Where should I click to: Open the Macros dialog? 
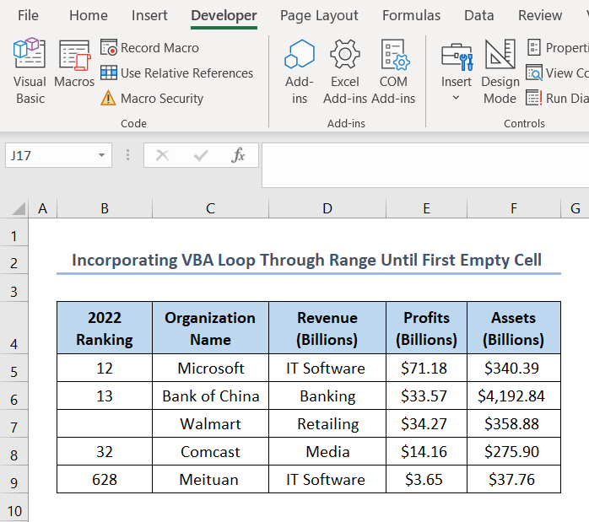[x=74, y=65]
